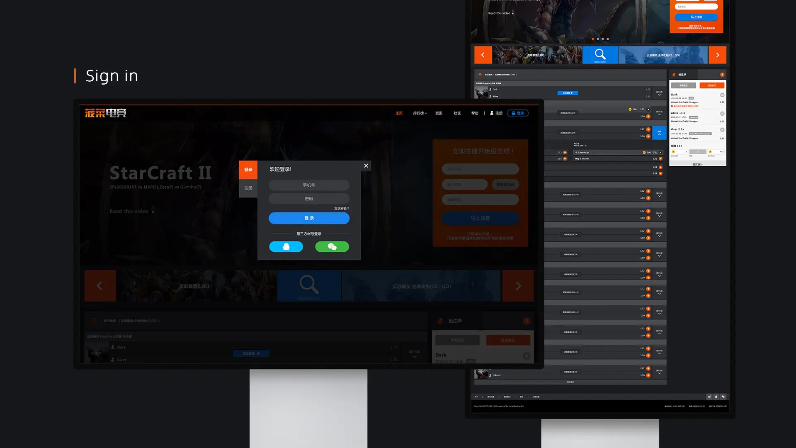Viewport: 796px width, 448px height.
Task: Click show-more bar below match list
Action: (570, 382)
